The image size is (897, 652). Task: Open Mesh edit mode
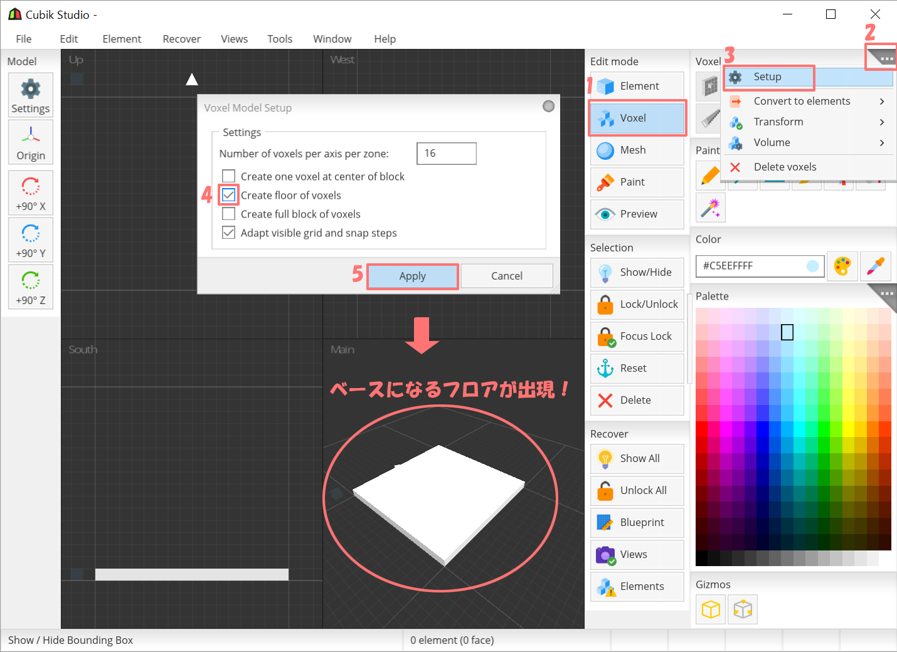(637, 150)
